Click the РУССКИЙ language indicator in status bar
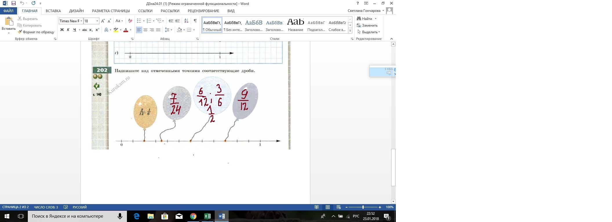This screenshot has width=612, height=222. [x=80, y=207]
